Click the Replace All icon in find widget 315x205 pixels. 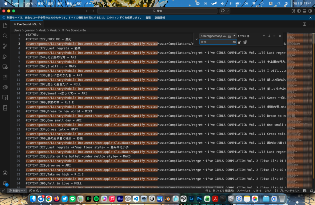245,42
